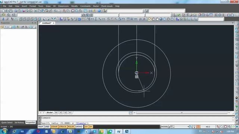Click the Undo arrow icon
The height and width of the screenshot is (134, 239).
(56, 11)
